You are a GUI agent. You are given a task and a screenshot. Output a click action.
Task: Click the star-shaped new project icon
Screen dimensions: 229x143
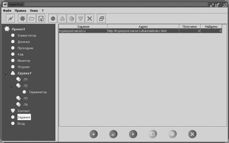click(23, 19)
